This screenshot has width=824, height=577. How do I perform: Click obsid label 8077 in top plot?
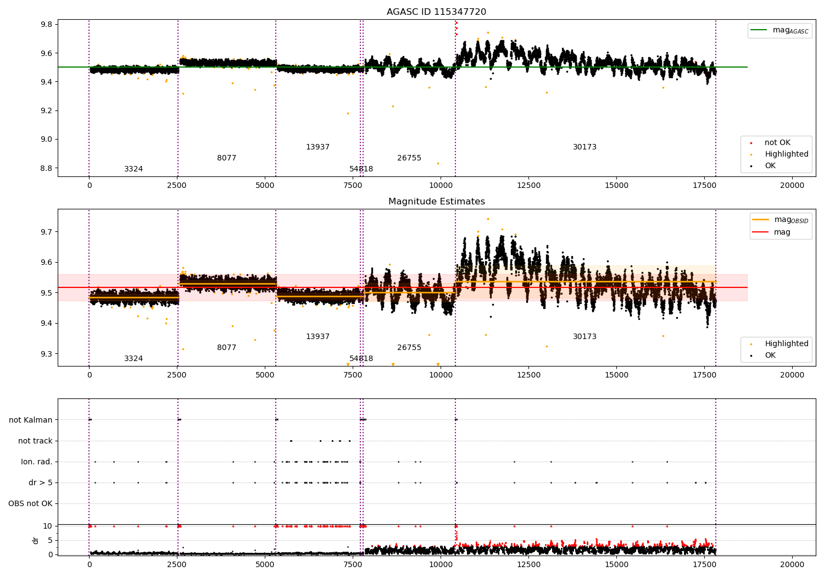coord(226,158)
